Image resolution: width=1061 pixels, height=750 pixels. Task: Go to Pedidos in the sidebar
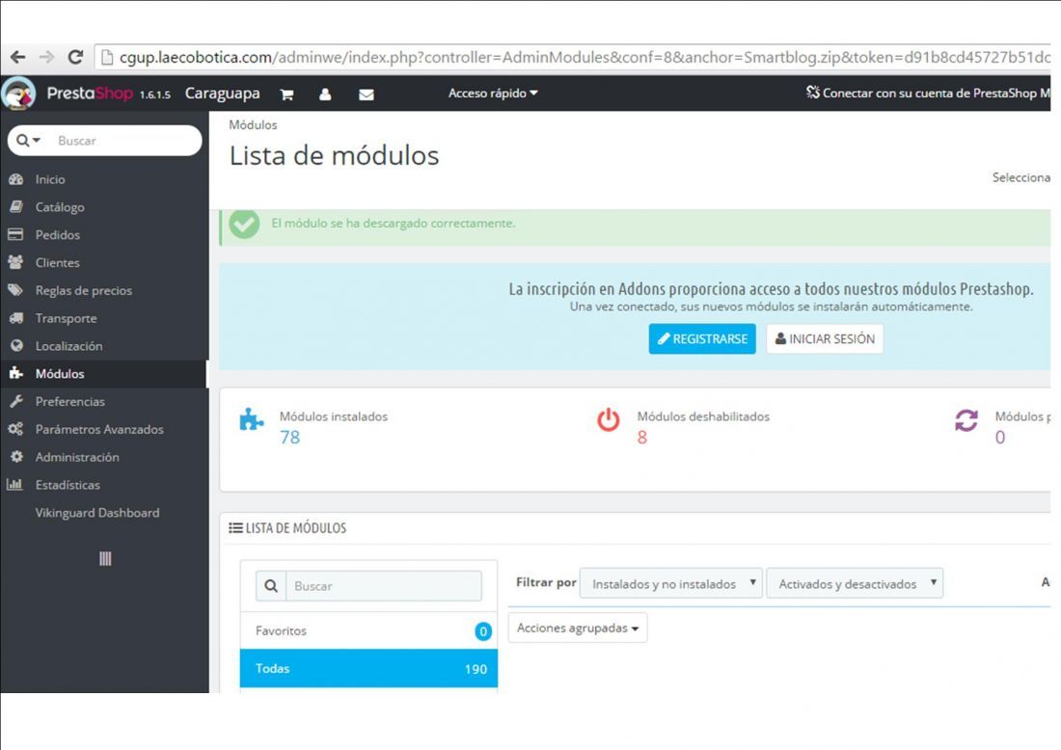click(58, 234)
